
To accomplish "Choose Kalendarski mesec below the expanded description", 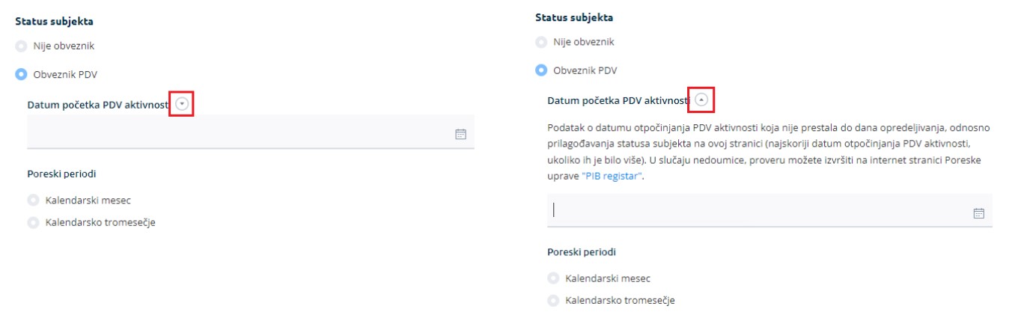I will tap(552, 278).
